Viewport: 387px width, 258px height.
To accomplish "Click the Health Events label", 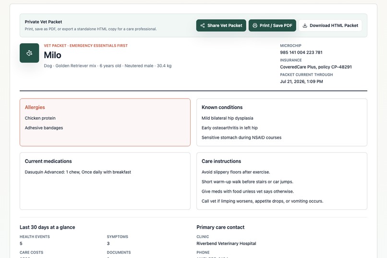I will pos(35,237).
